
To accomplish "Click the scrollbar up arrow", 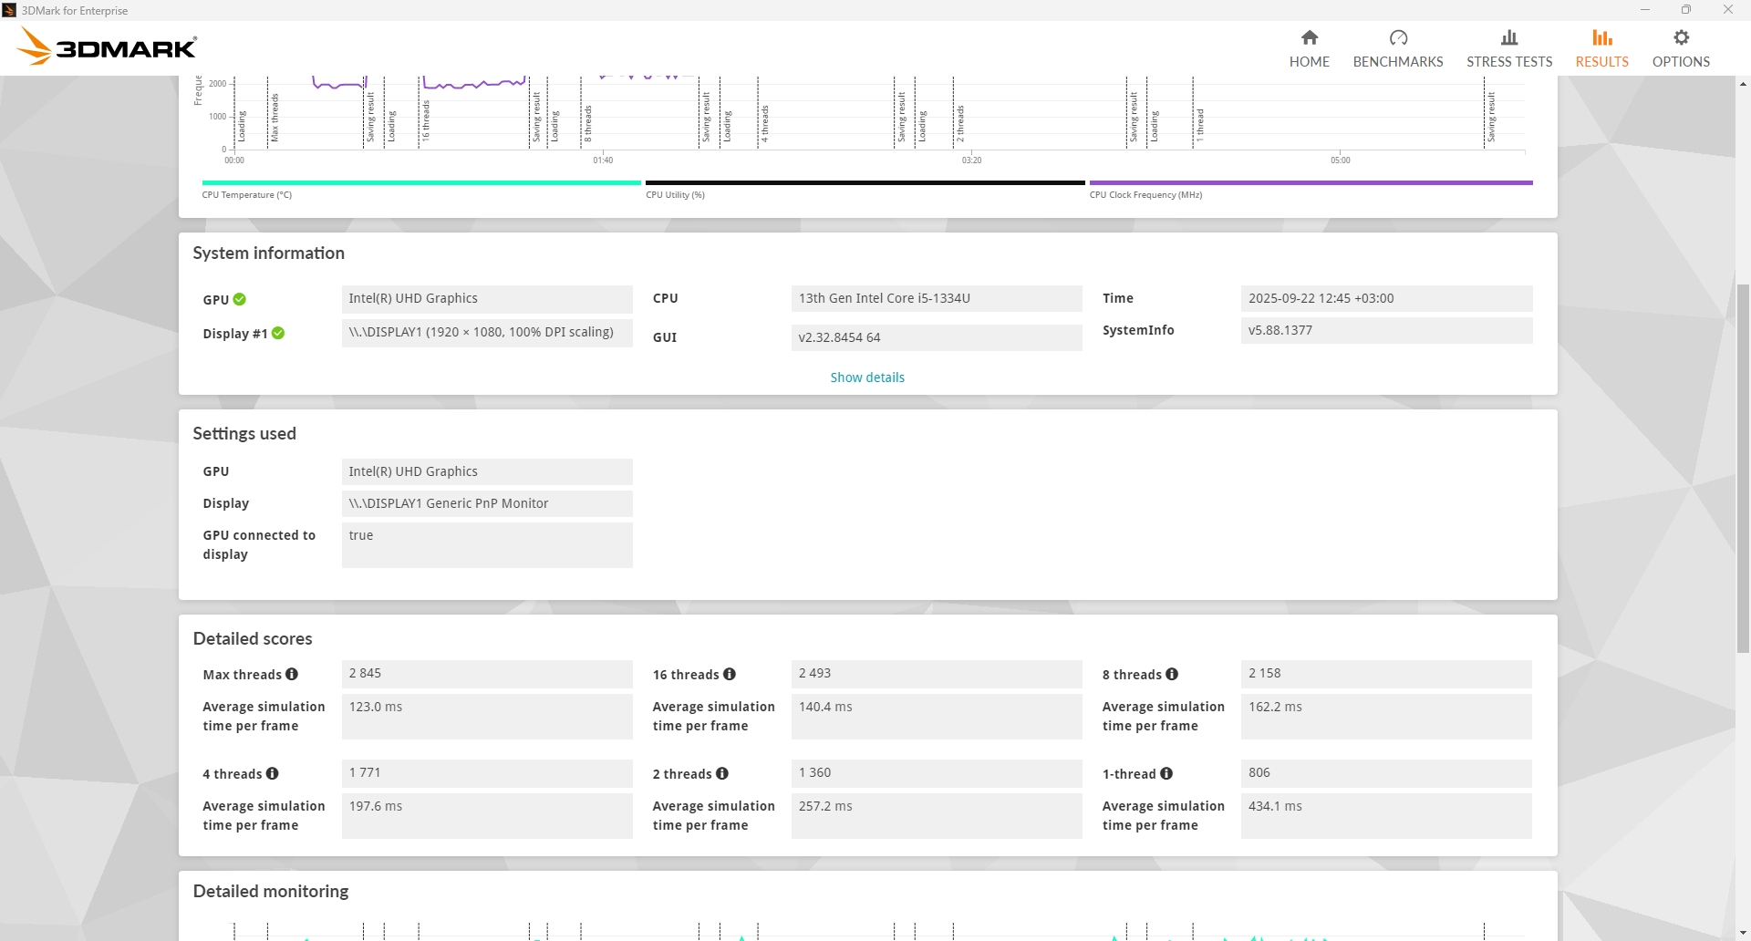I will click(1743, 84).
